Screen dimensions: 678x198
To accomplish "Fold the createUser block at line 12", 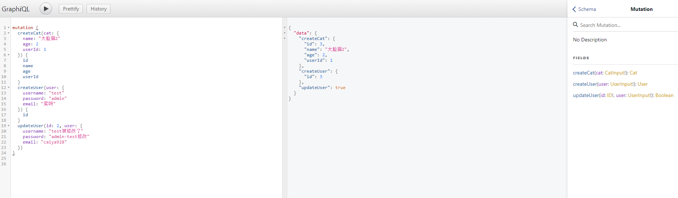I will coord(9,88).
